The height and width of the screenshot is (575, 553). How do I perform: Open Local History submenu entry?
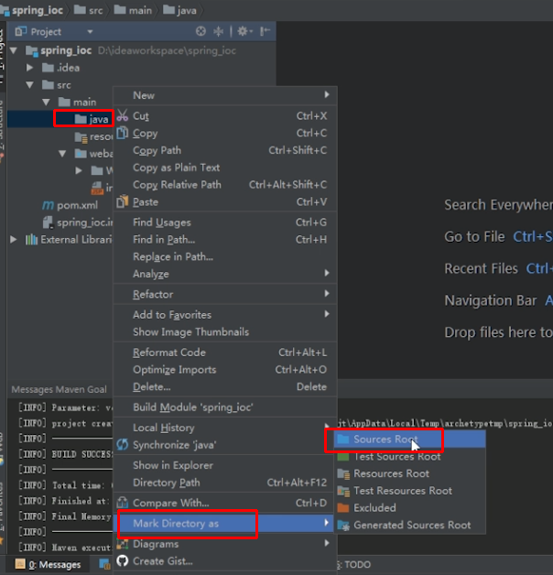click(x=164, y=428)
